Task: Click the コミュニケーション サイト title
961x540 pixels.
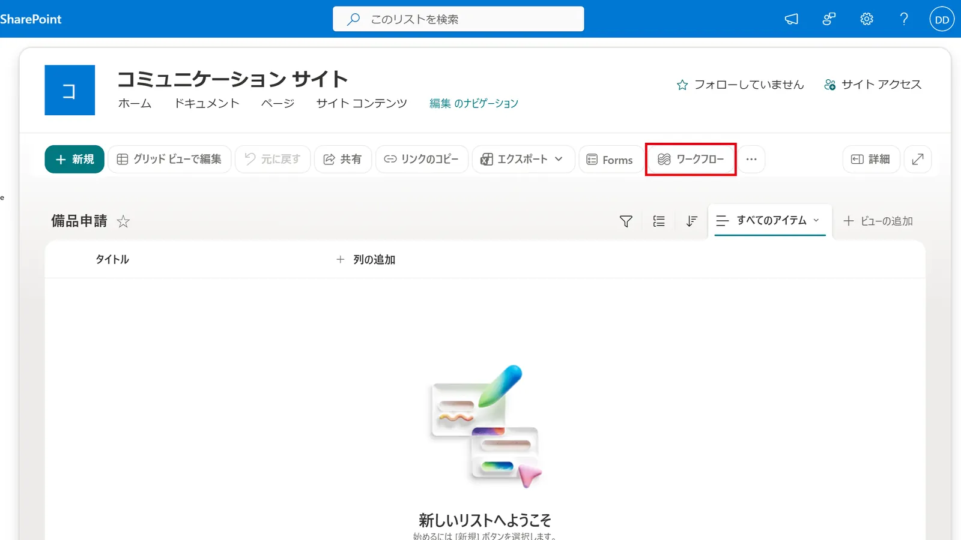Action: click(x=232, y=79)
